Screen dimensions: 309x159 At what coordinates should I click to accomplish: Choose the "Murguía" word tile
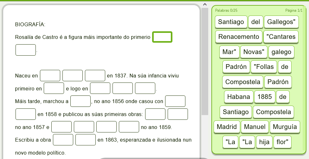[285, 127]
